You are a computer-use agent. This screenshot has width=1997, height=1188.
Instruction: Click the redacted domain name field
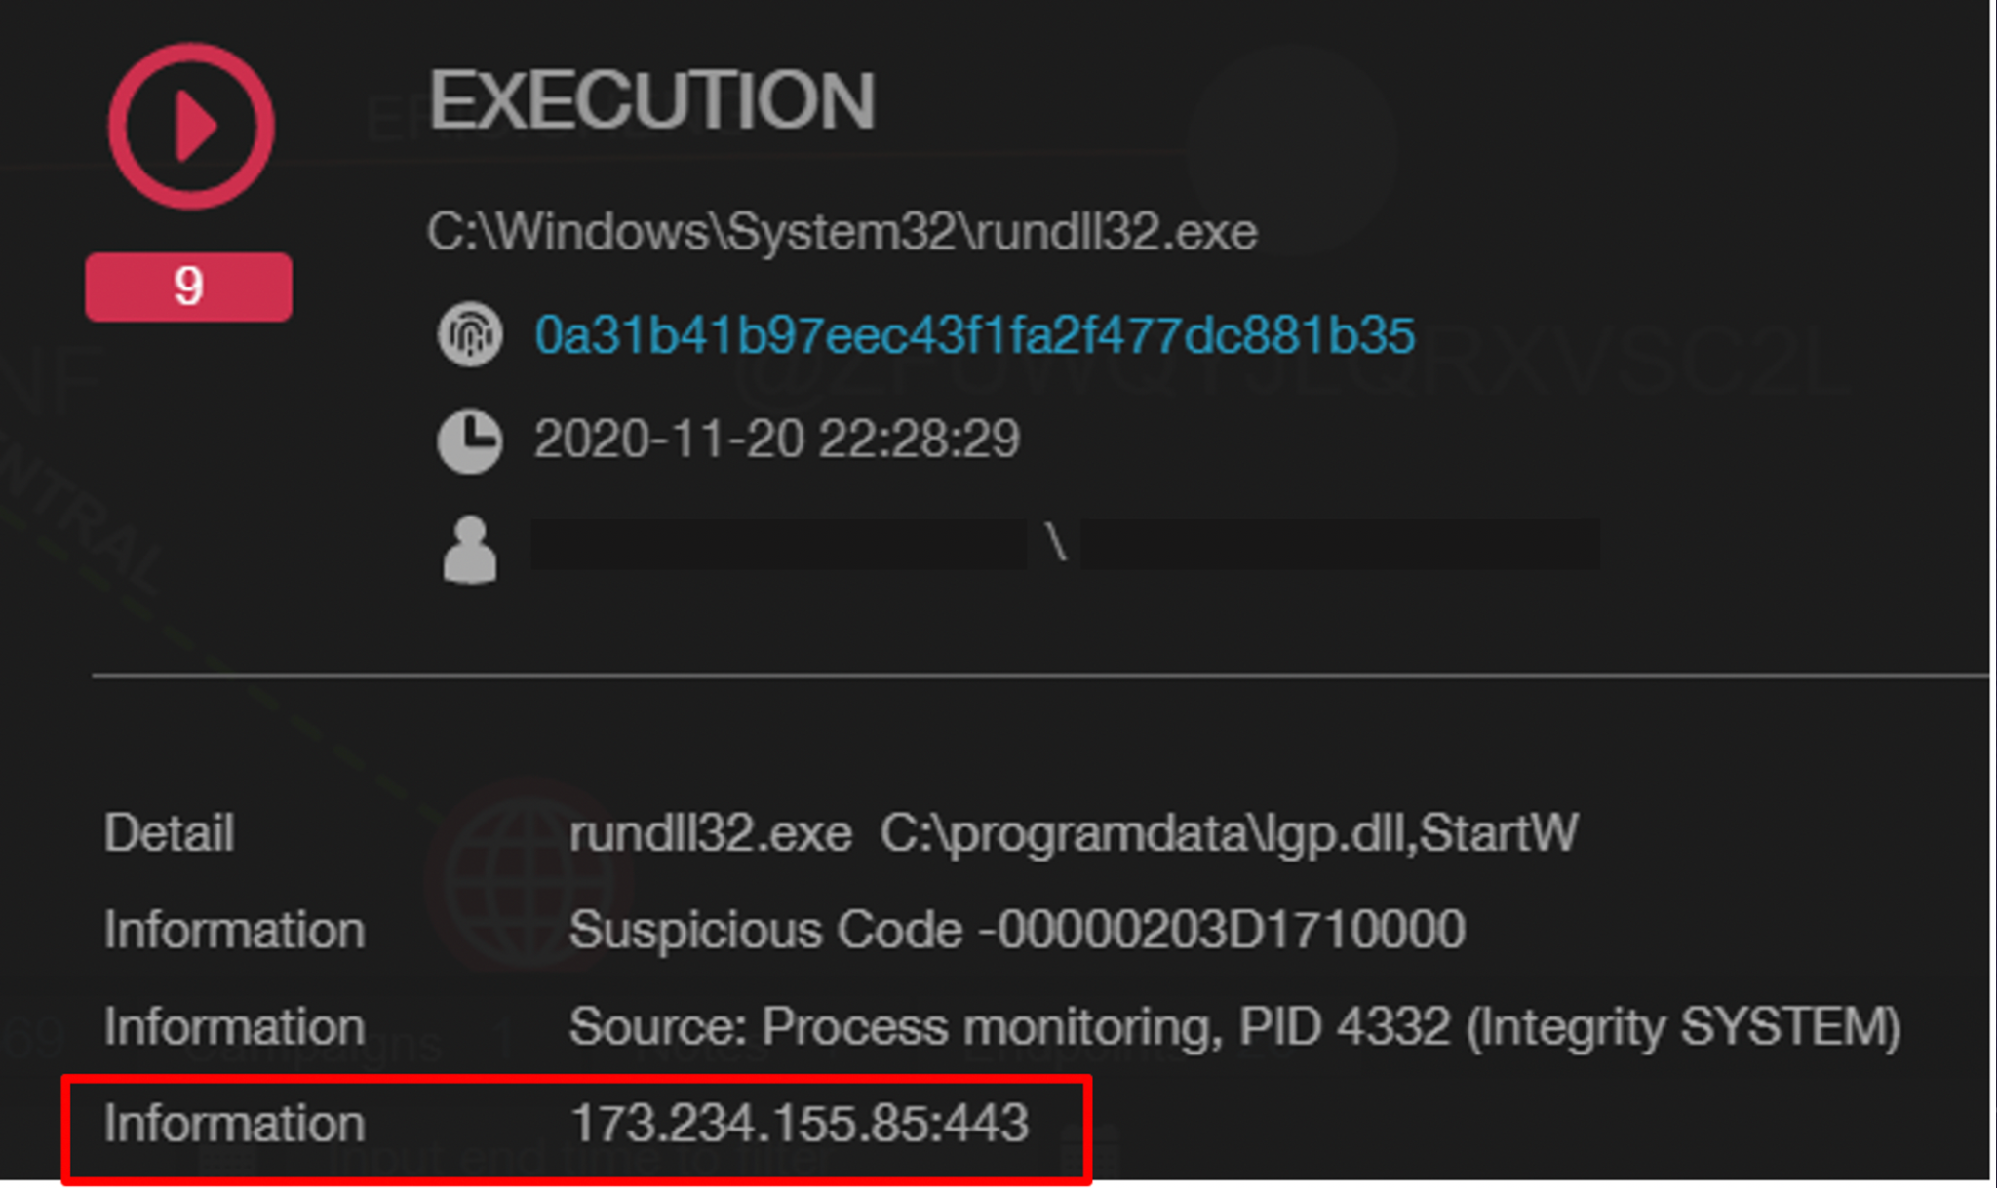[x=777, y=544]
